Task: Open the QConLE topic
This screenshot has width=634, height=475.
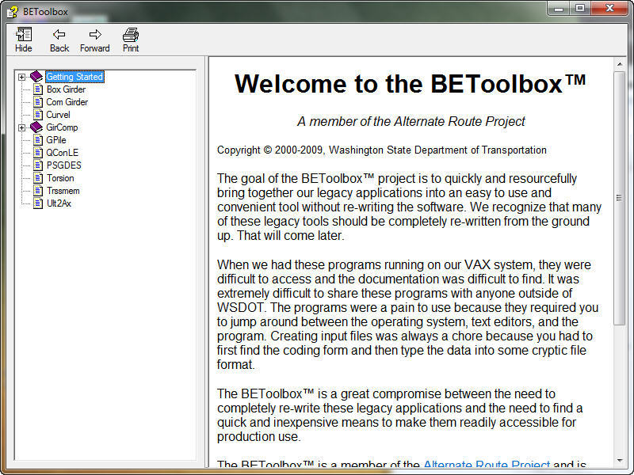Action: click(63, 153)
